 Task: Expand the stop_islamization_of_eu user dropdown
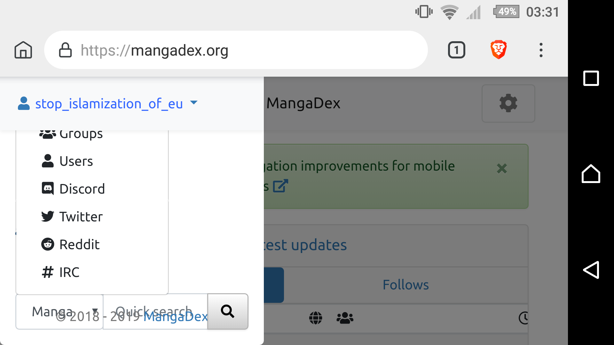coord(108,103)
